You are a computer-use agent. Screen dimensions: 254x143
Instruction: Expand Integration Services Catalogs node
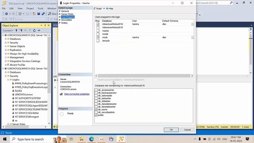[6, 61]
